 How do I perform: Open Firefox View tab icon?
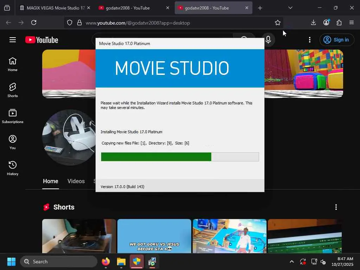[7, 8]
